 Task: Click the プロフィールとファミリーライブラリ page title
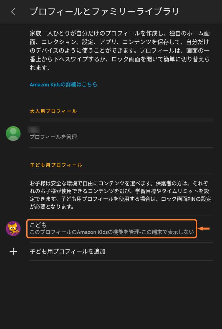pyautogui.click(x=105, y=12)
